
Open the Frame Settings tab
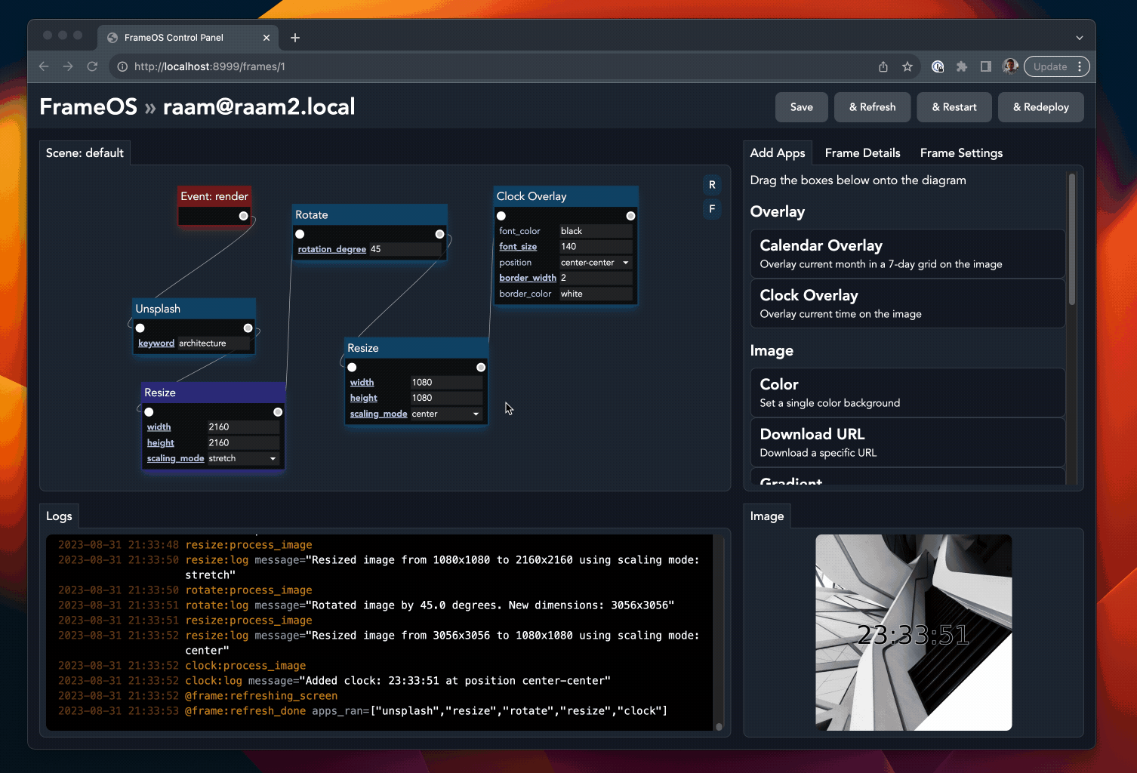pyautogui.click(x=961, y=153)
